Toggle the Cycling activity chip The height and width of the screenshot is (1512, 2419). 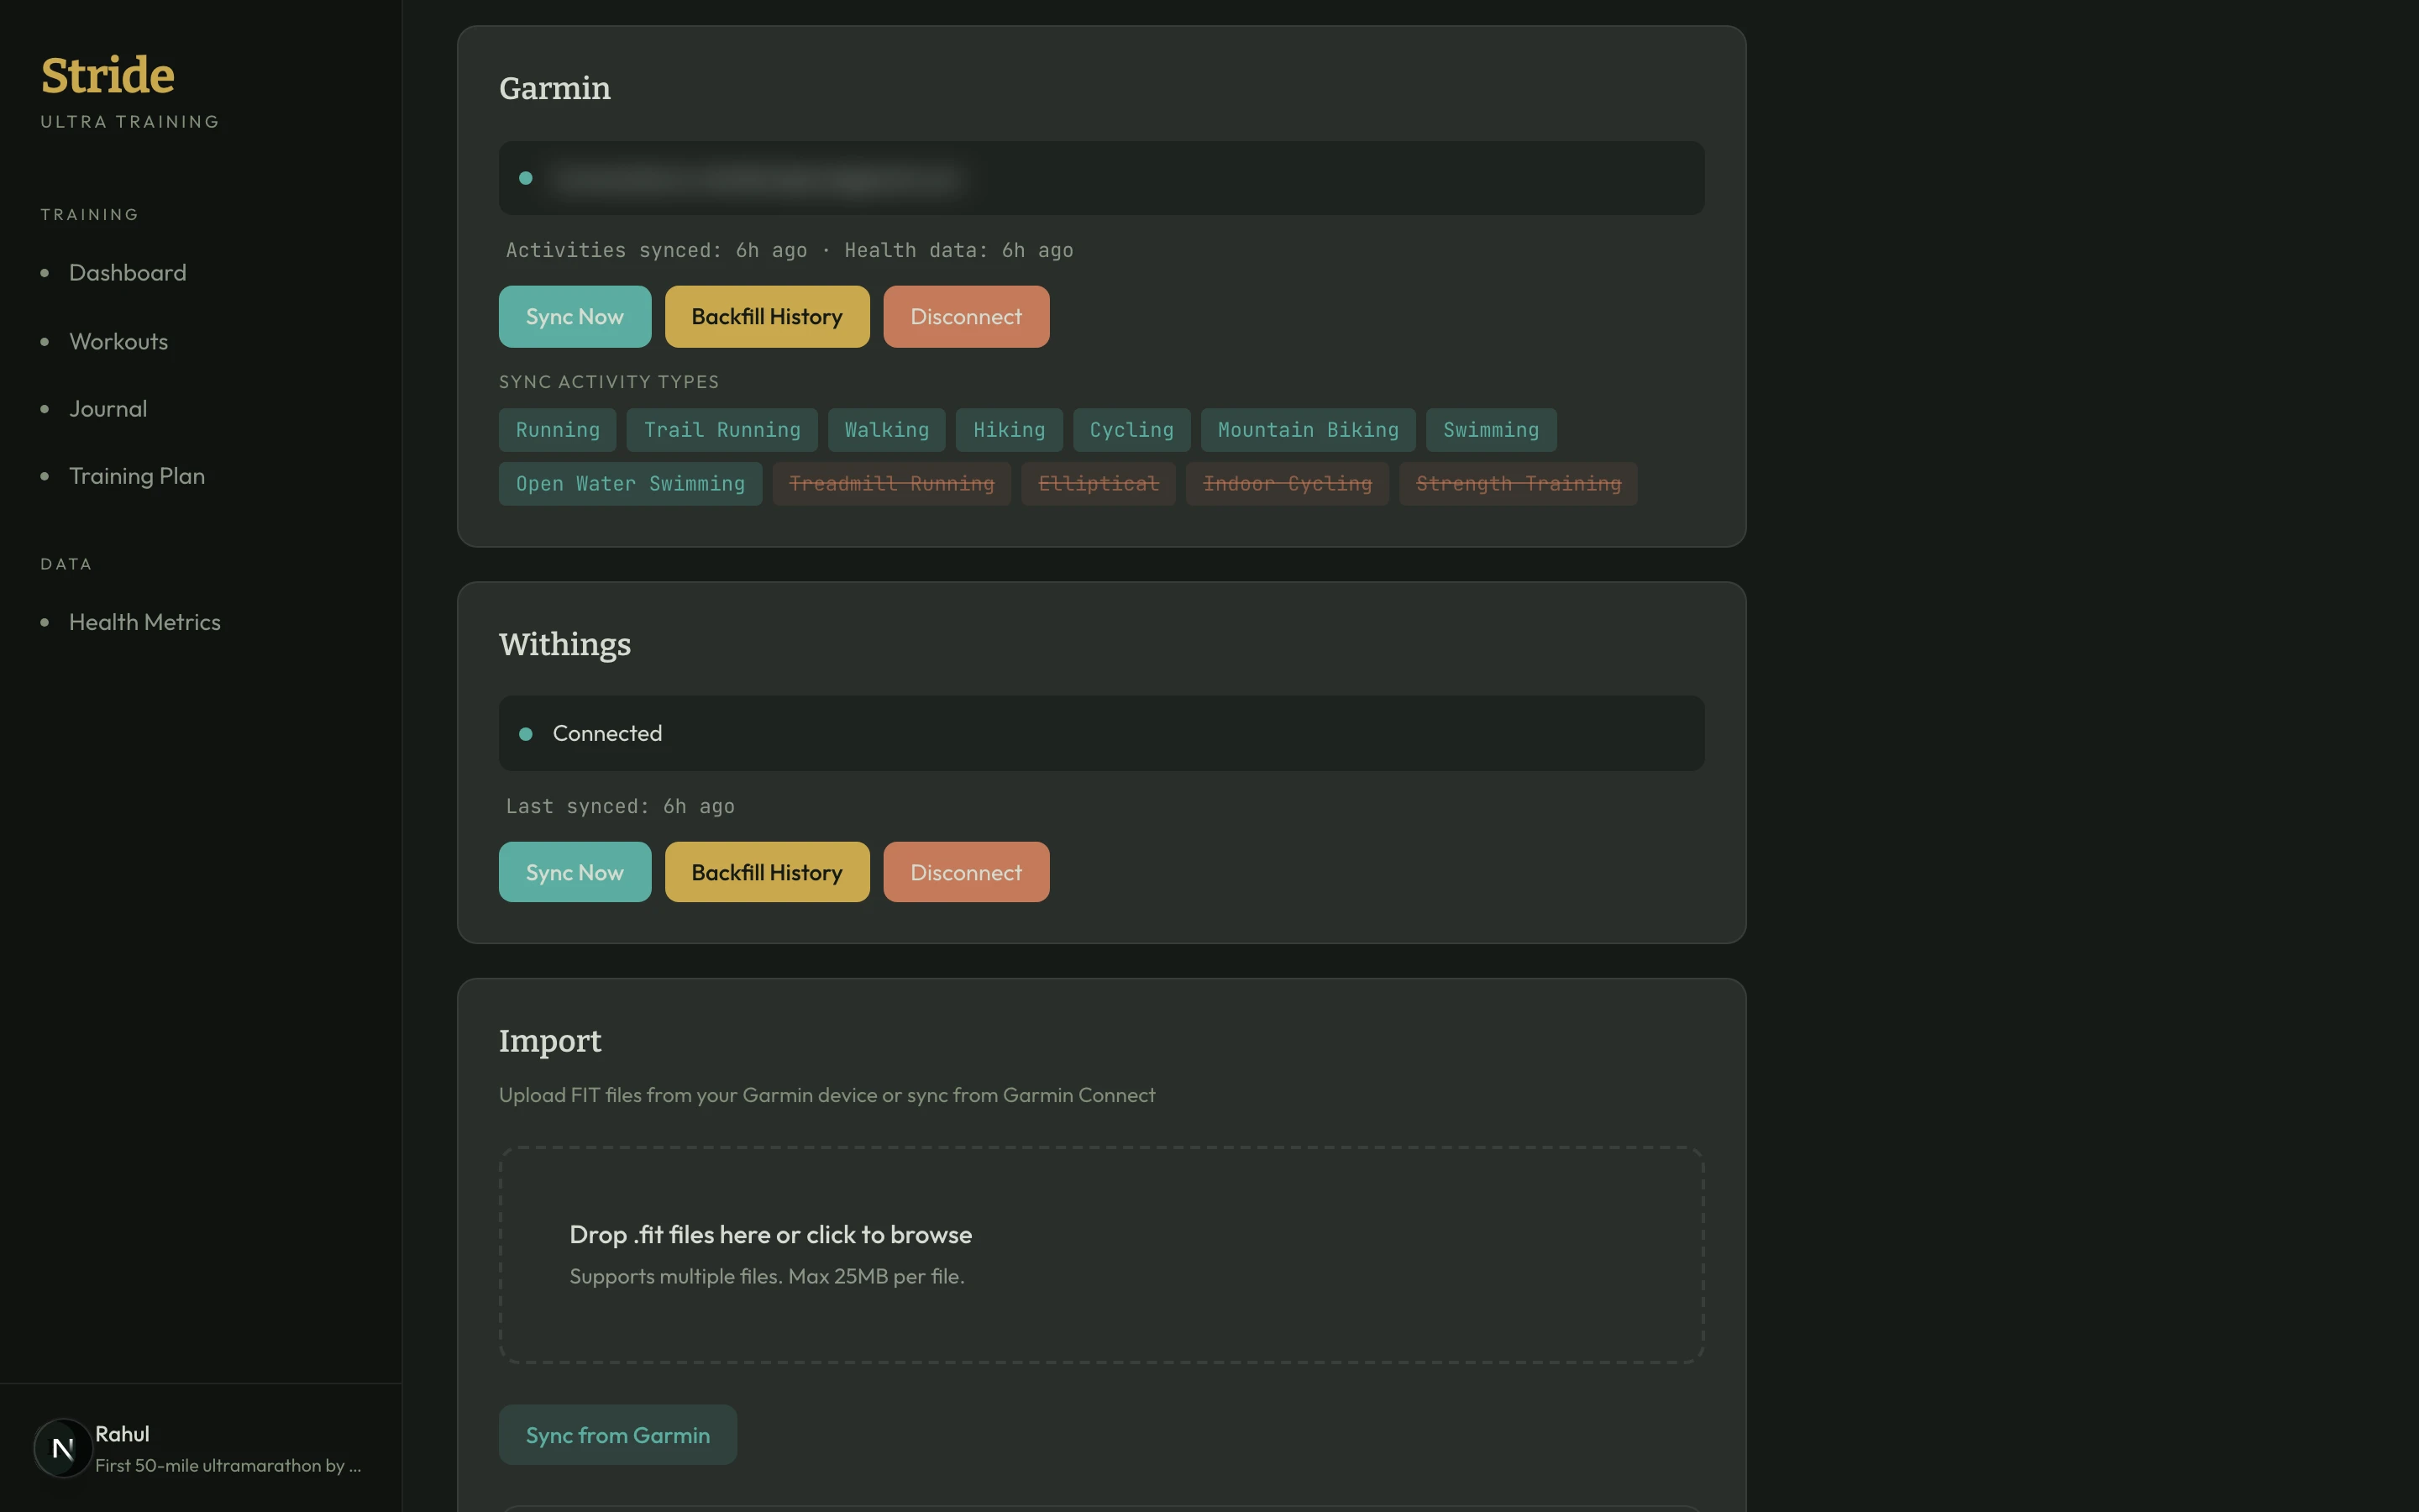(x=1131, y=430)
